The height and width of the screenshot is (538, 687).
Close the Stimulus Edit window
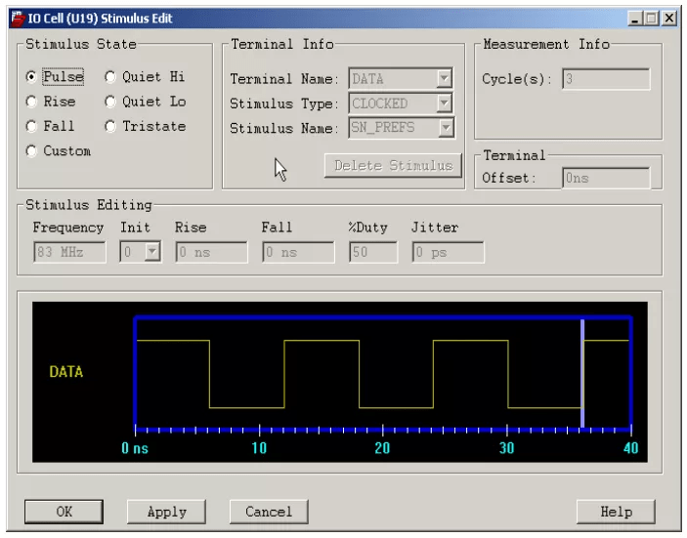click(x=669, y=19)
